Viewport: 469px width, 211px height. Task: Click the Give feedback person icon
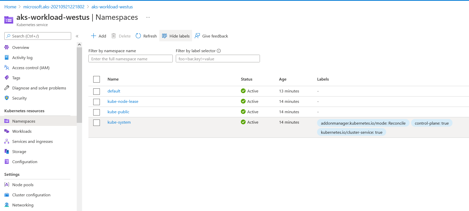click(197, 36)
